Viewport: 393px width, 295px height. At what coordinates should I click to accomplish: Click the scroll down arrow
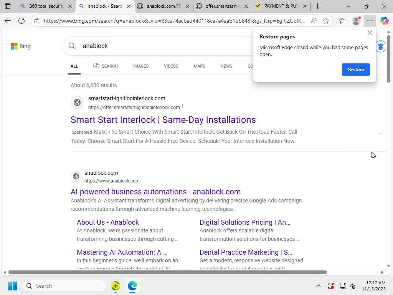388,266
